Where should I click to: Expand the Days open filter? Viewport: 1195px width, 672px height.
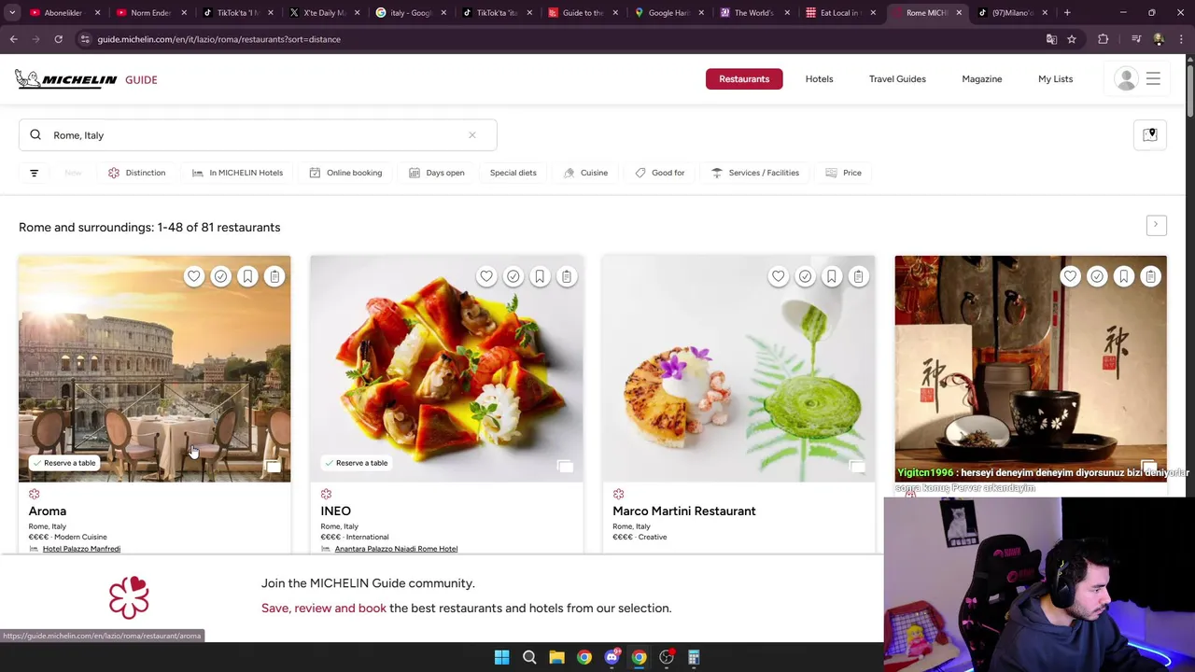[x=437, y=173]
